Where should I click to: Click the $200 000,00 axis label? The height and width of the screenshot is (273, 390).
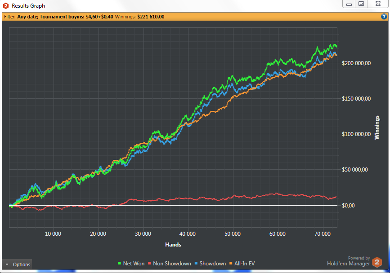(x=356, y=63)
